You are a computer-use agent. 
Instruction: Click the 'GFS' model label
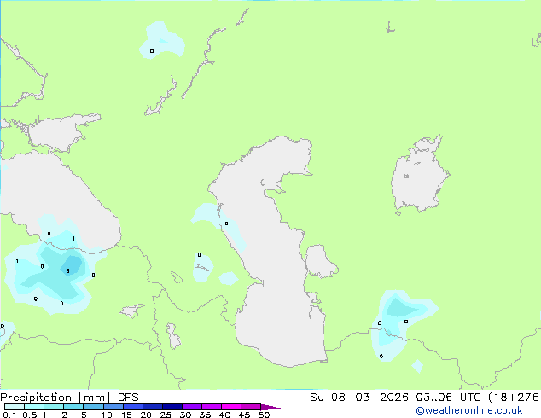pos(128,398)
